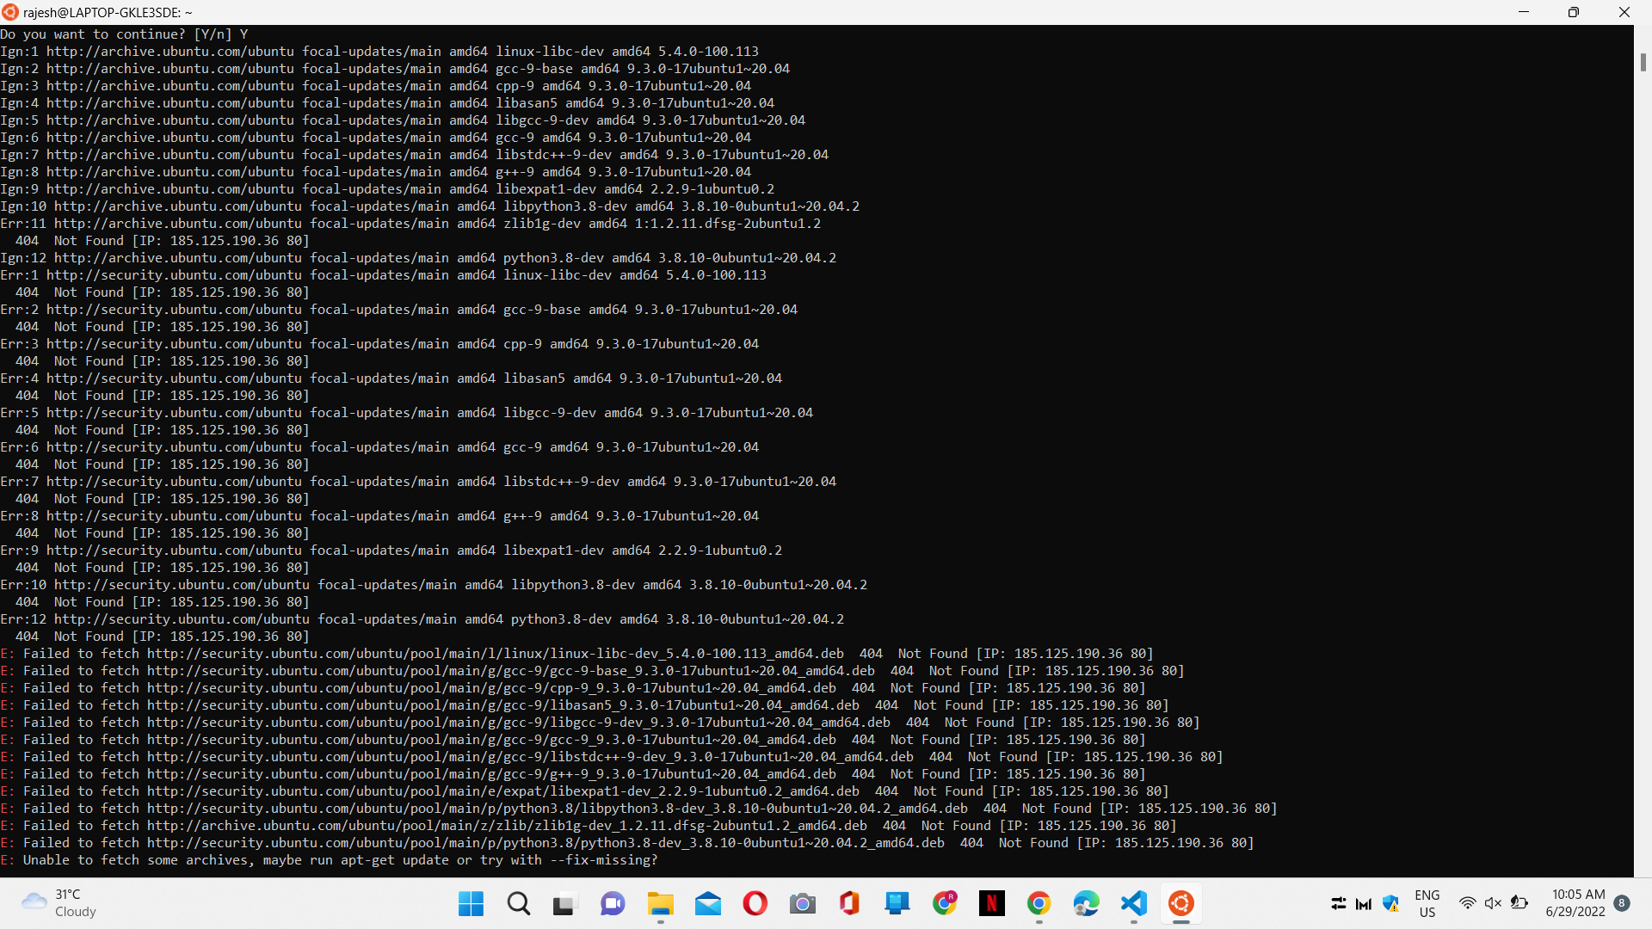
Task: Open File Explorer from the taskbar
Action: click(660, 903)
